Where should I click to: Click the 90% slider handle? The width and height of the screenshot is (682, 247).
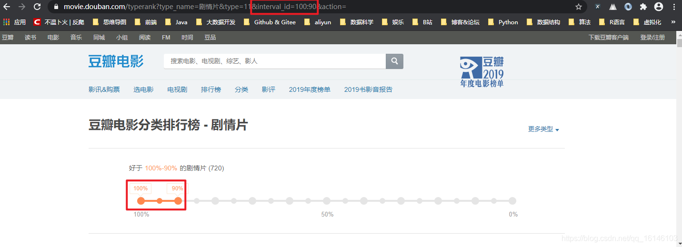click(178, 201)
